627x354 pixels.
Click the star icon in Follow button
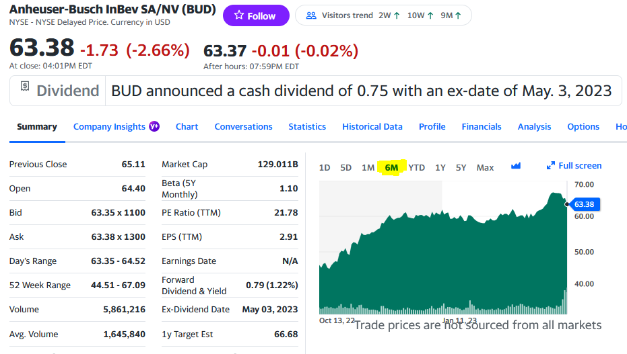tap(239, 15)
